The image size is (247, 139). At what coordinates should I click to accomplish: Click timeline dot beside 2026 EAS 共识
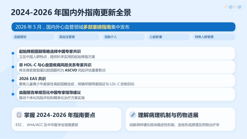13,81
